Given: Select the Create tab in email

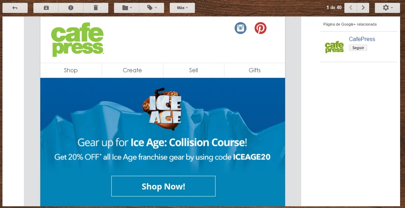Looking at the screenshot, I should pyautogui.click(x=132, y=70).
